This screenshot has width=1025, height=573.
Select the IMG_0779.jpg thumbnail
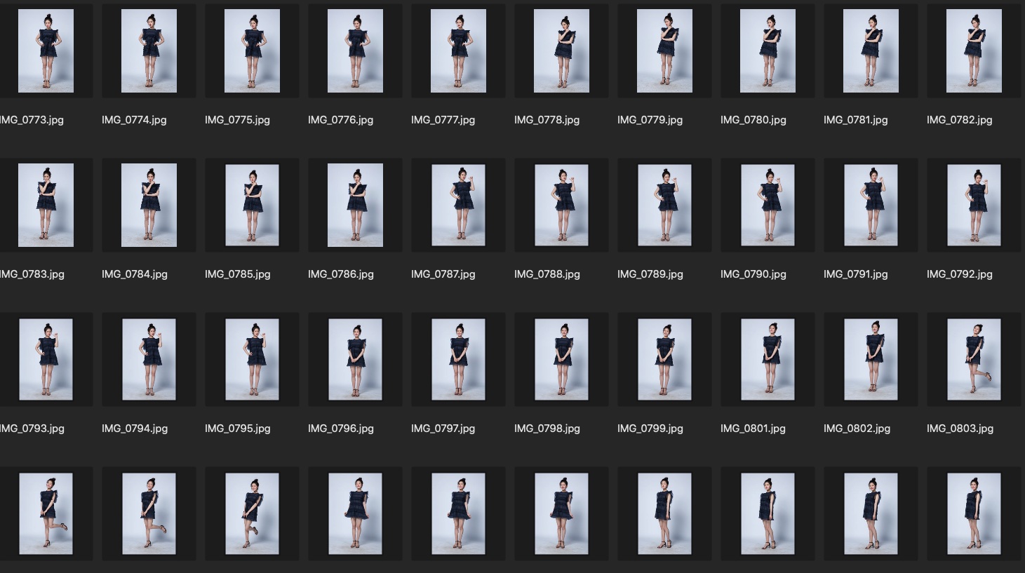click(x=664, y=50)
